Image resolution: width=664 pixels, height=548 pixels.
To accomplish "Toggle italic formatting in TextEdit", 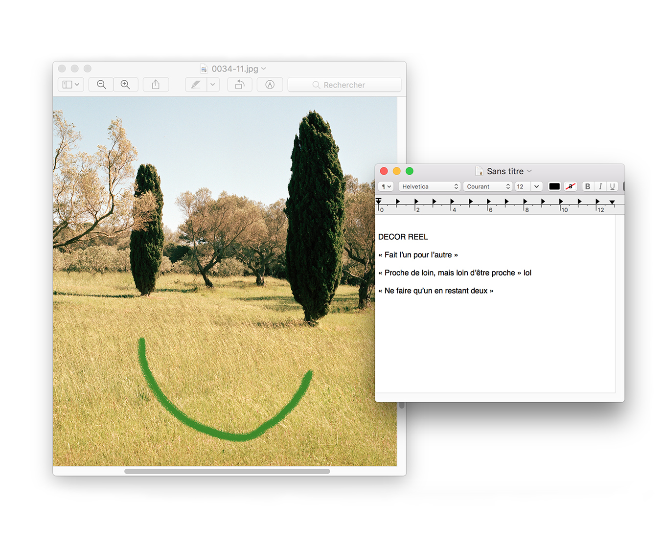I will click(x=600, y=186).
